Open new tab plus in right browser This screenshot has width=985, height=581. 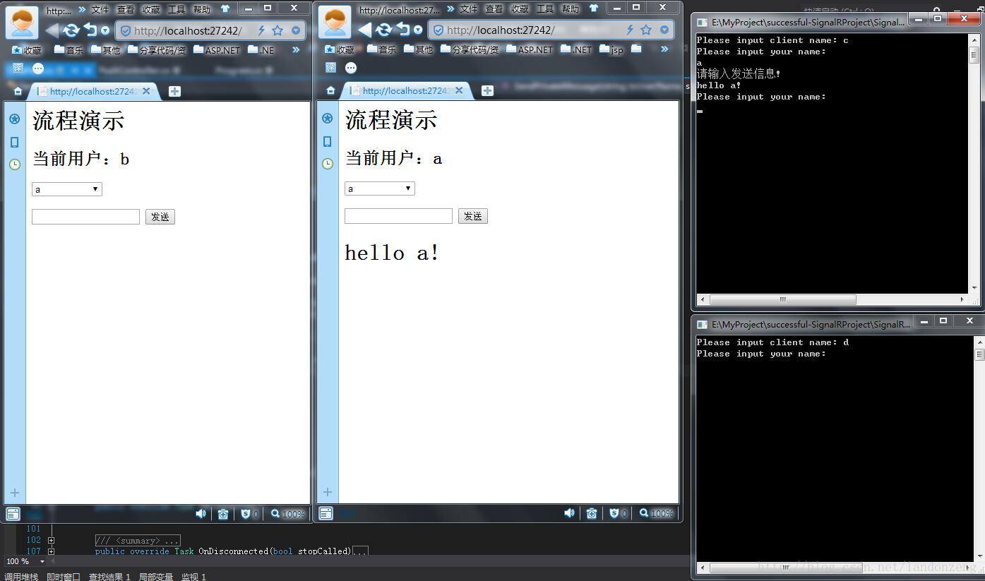coord(487,90)
